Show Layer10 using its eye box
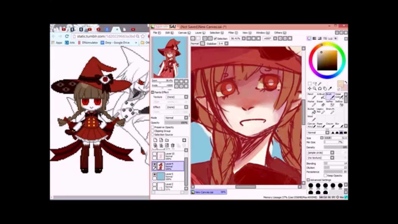 coord(155,154)
